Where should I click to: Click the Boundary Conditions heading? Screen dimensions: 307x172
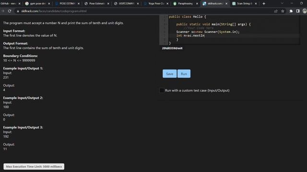click(21, 56)
